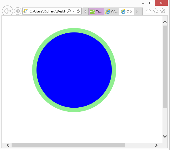The width and height of the screenshot is (170, 150).
Task: Click the magnifier search icon in address bar
Action: tap(69, 11)
